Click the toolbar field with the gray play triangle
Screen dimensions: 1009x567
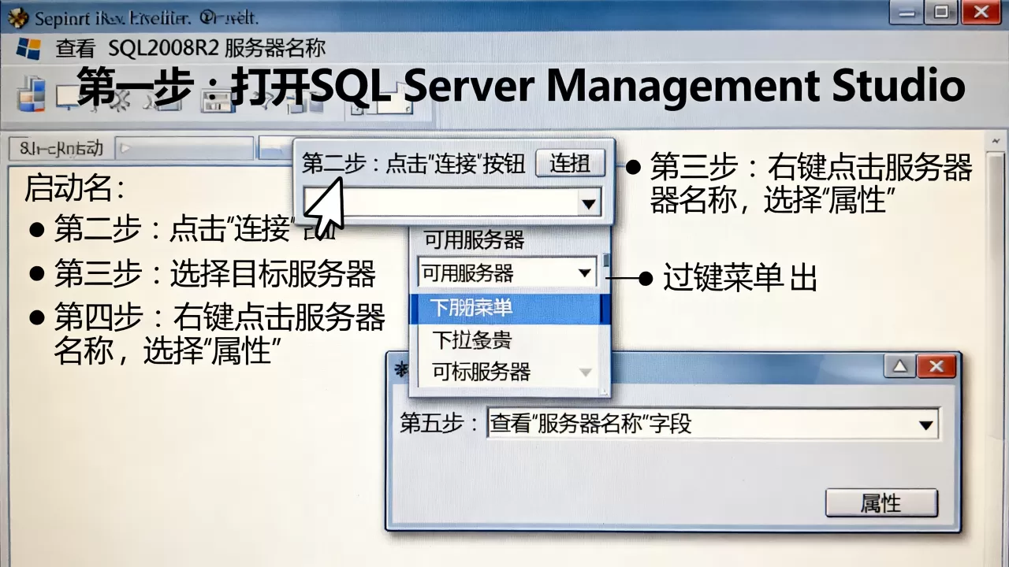click(185, 147)
